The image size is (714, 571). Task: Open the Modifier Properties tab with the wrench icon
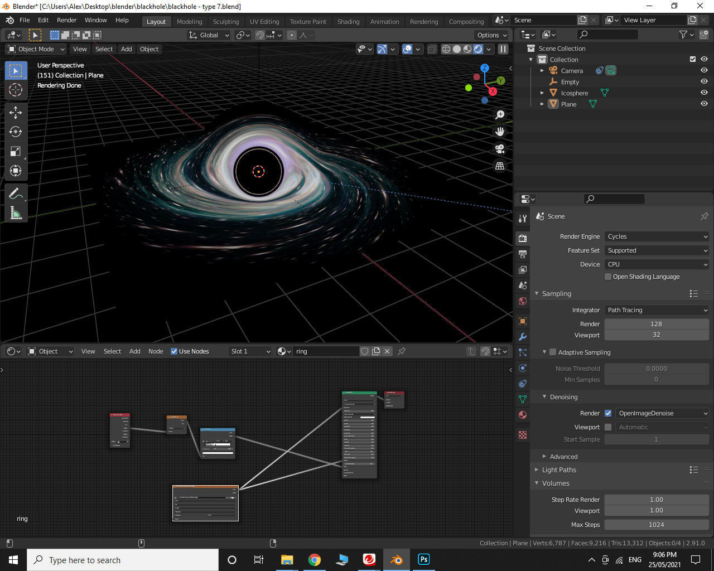[522, 336]
